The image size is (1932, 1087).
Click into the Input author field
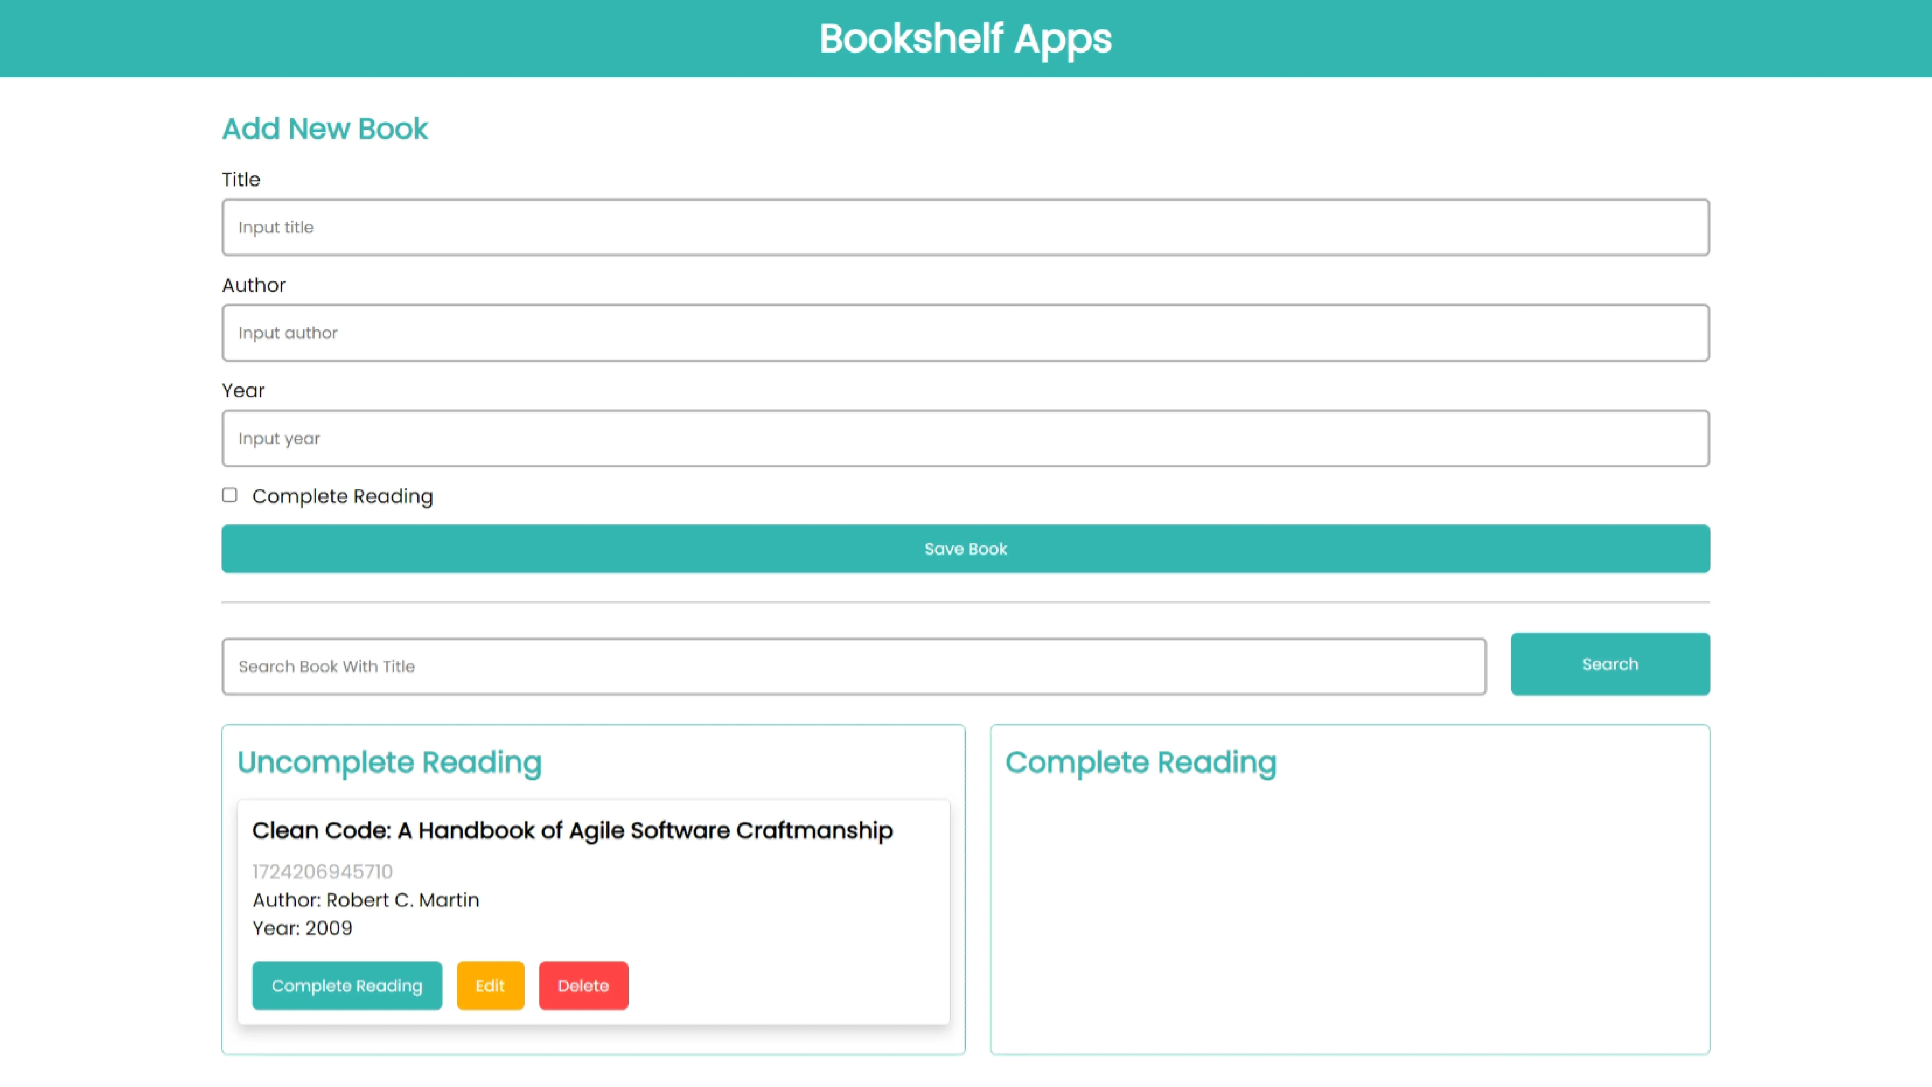pyautogui.click(x=965, y=333)
